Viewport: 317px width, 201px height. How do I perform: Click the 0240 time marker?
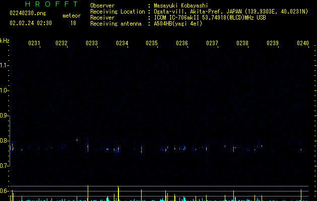303,43
